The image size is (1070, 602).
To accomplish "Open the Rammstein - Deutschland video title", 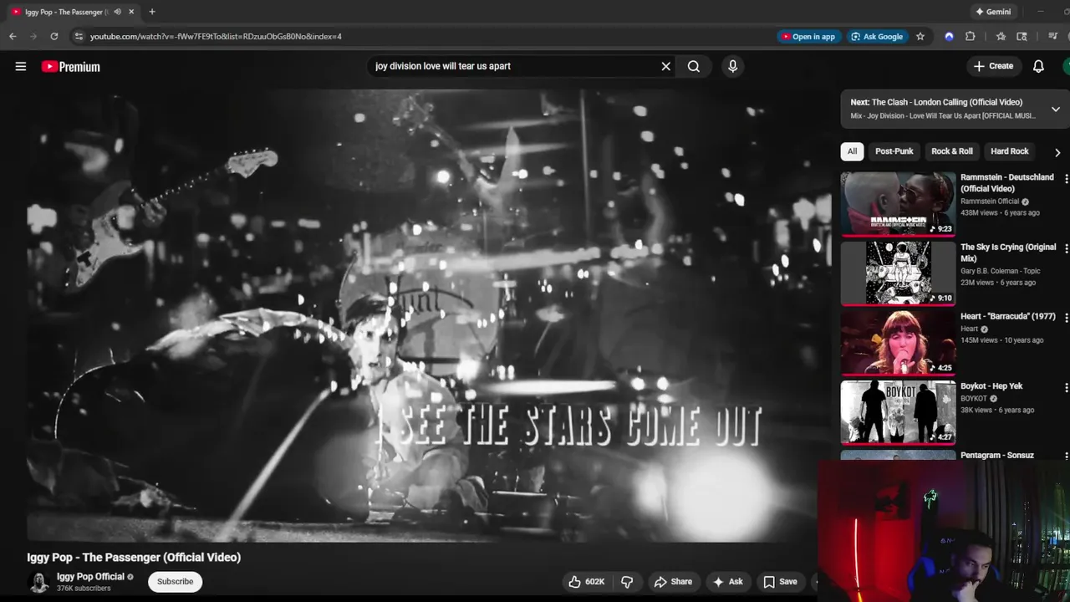I will point(1007,183).
